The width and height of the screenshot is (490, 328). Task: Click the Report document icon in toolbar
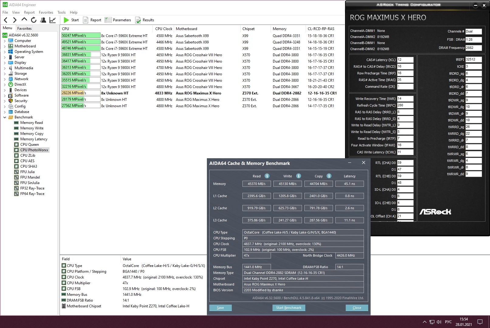86,20
